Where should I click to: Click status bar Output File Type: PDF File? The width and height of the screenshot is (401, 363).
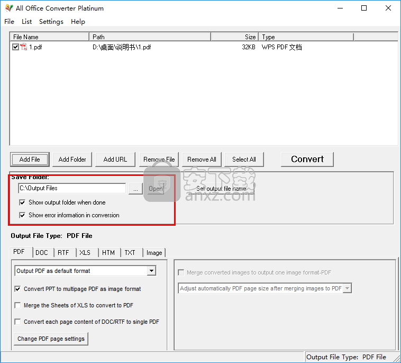pos(347,357)
